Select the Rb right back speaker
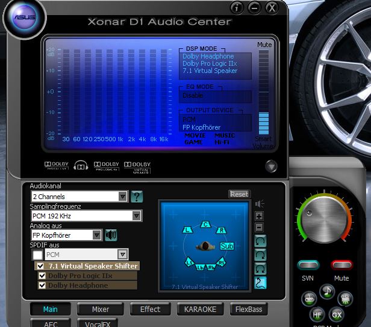The image size is (371, 327). tap(211, 267)
